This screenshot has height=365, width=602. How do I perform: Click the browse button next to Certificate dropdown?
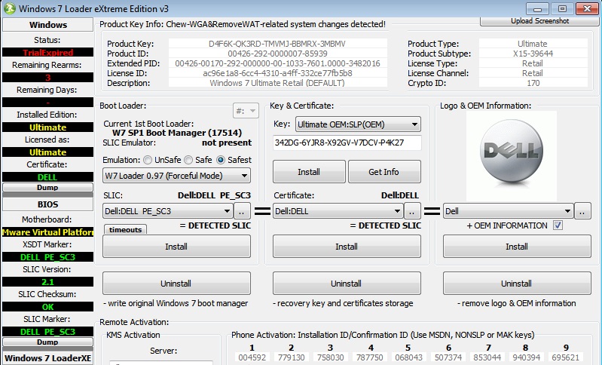412,211
